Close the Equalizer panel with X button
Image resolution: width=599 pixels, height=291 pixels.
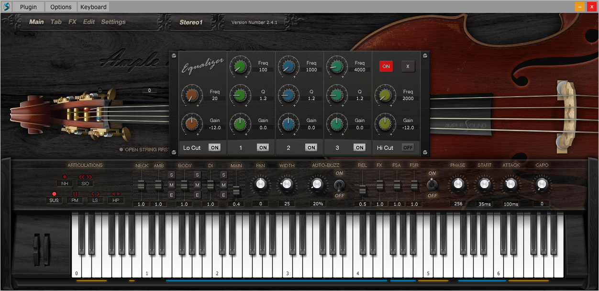click(x=408, y=67)
